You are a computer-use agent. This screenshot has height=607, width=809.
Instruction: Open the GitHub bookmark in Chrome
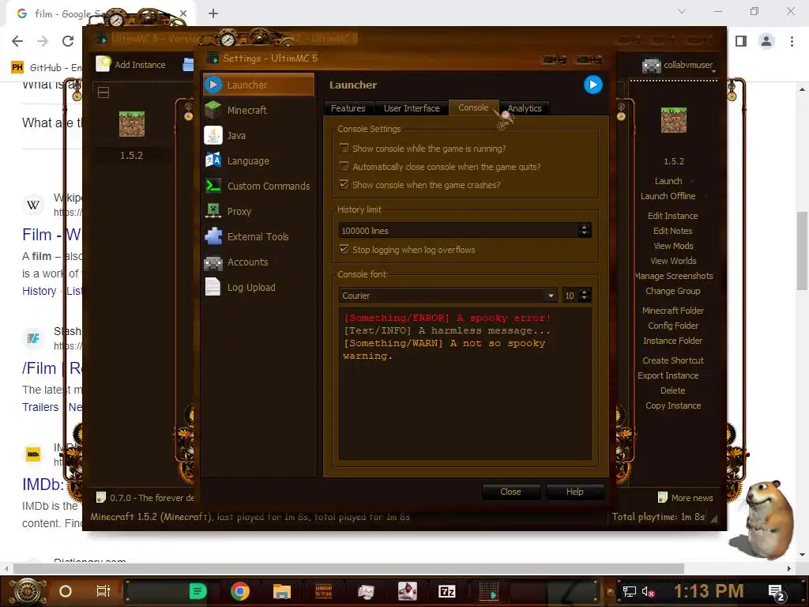tap(47, 68)
